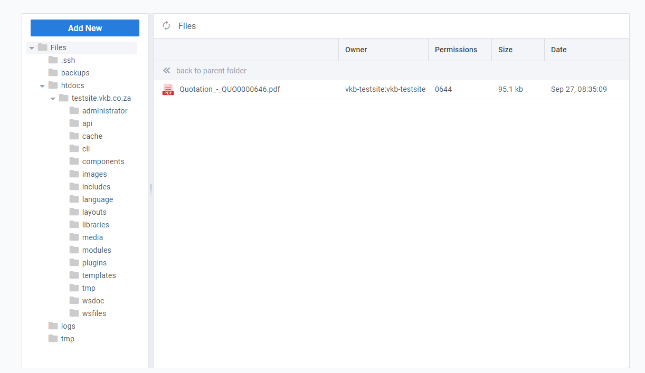645x373 pixels.
Task: Click the double-arrow back to parent icon
Action: coord(167,70)
